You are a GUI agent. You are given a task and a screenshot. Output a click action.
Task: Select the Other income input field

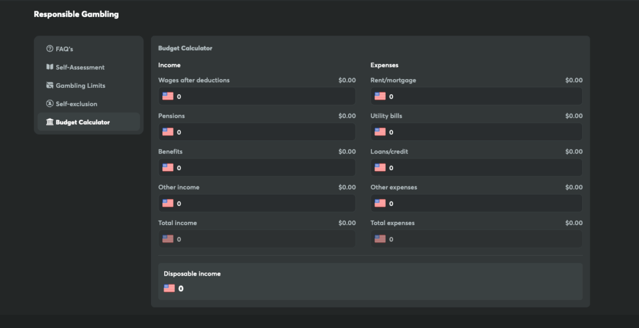[262, 203]
